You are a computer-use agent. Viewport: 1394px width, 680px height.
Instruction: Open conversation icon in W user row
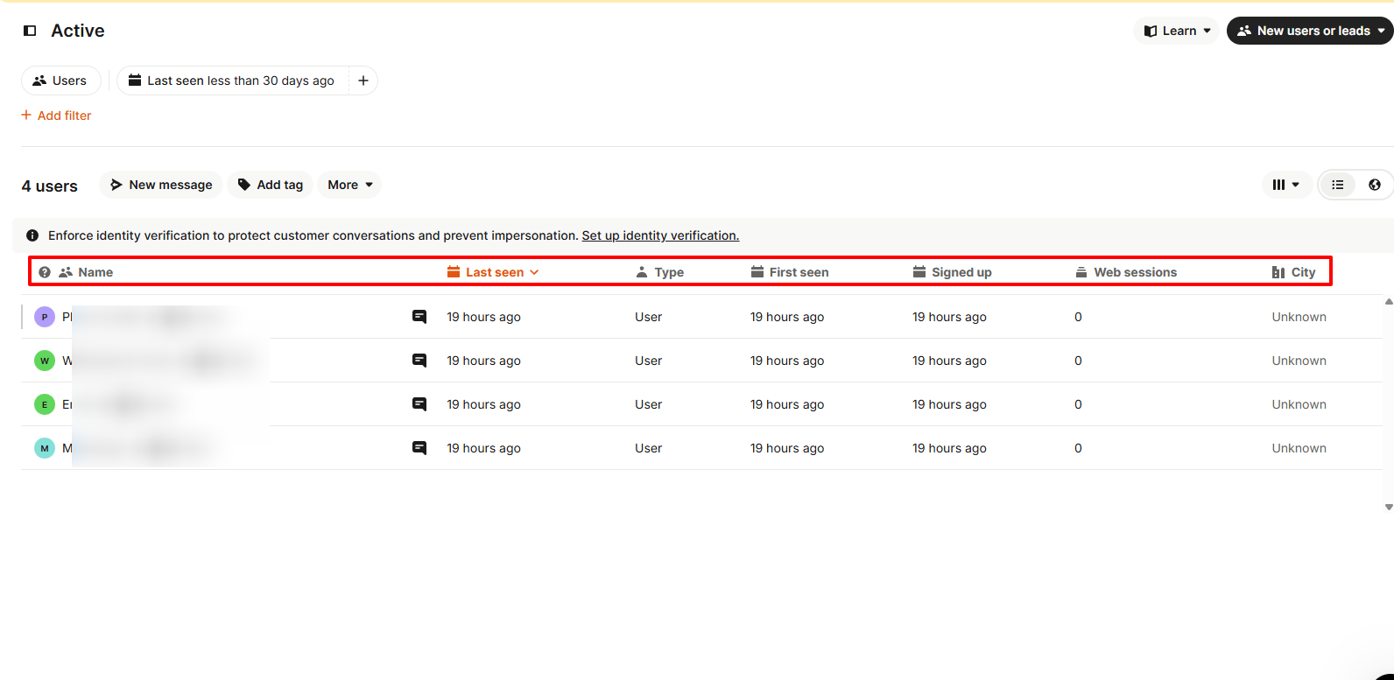point(419,361)
